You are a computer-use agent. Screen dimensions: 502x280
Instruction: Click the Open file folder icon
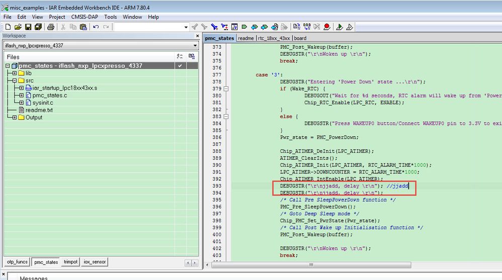[x=18, y=27]
